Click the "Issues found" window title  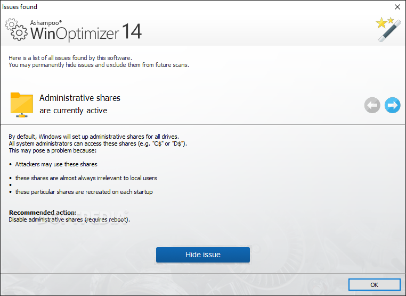tap(20, 7)
